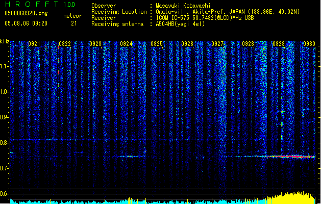Click the 0.8 kHz axis label
321x204 pixels.
(x=5, y=143)
